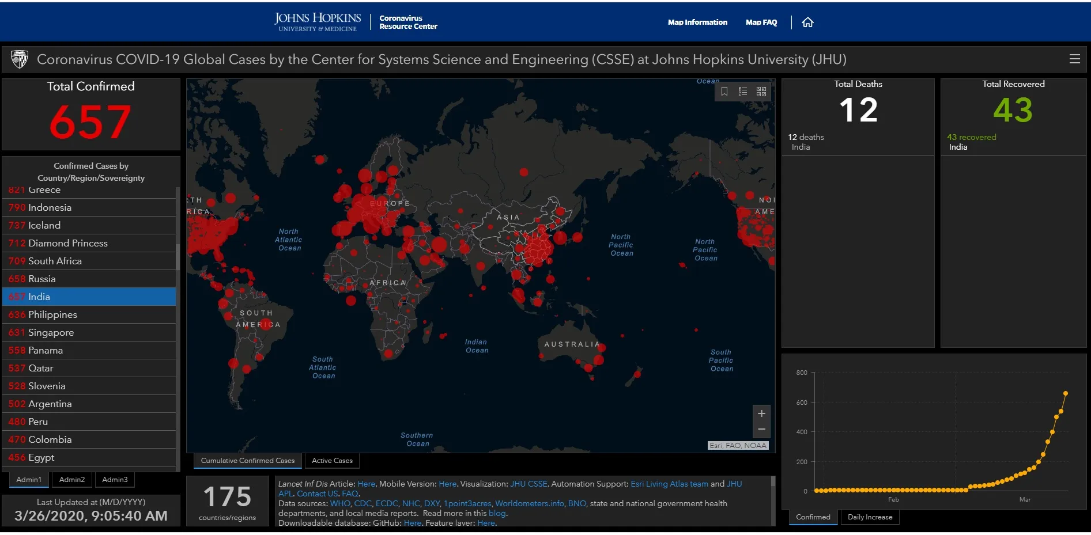1091x535 pixels.
Task: Select Peru in the country list
Action: click(89, 422)
